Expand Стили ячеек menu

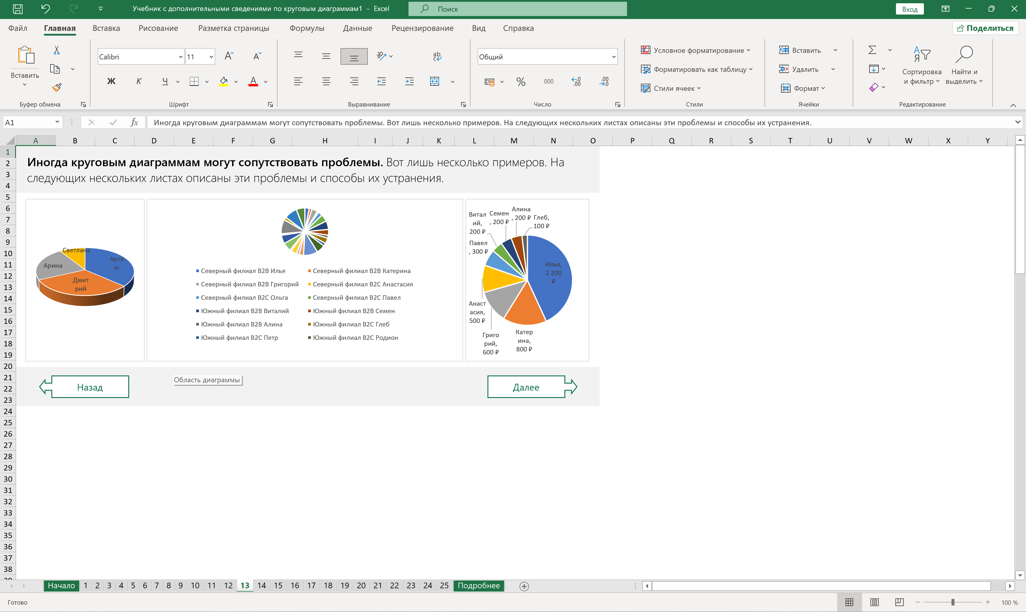671,88
